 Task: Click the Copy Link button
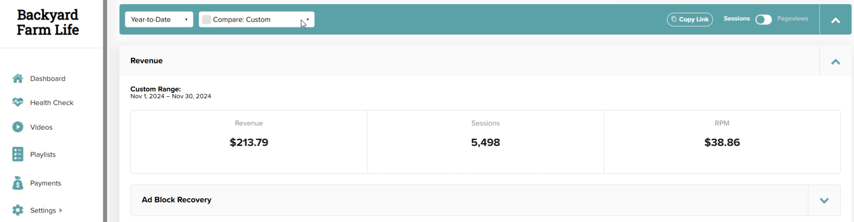pyautogui.click(x=690, y=19)
